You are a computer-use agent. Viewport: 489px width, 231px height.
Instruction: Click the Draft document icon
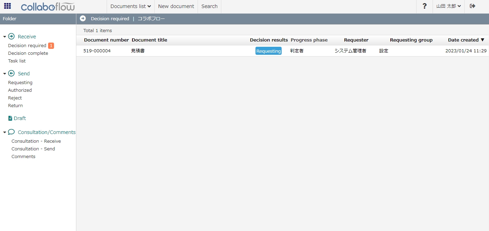coord(10,118)
